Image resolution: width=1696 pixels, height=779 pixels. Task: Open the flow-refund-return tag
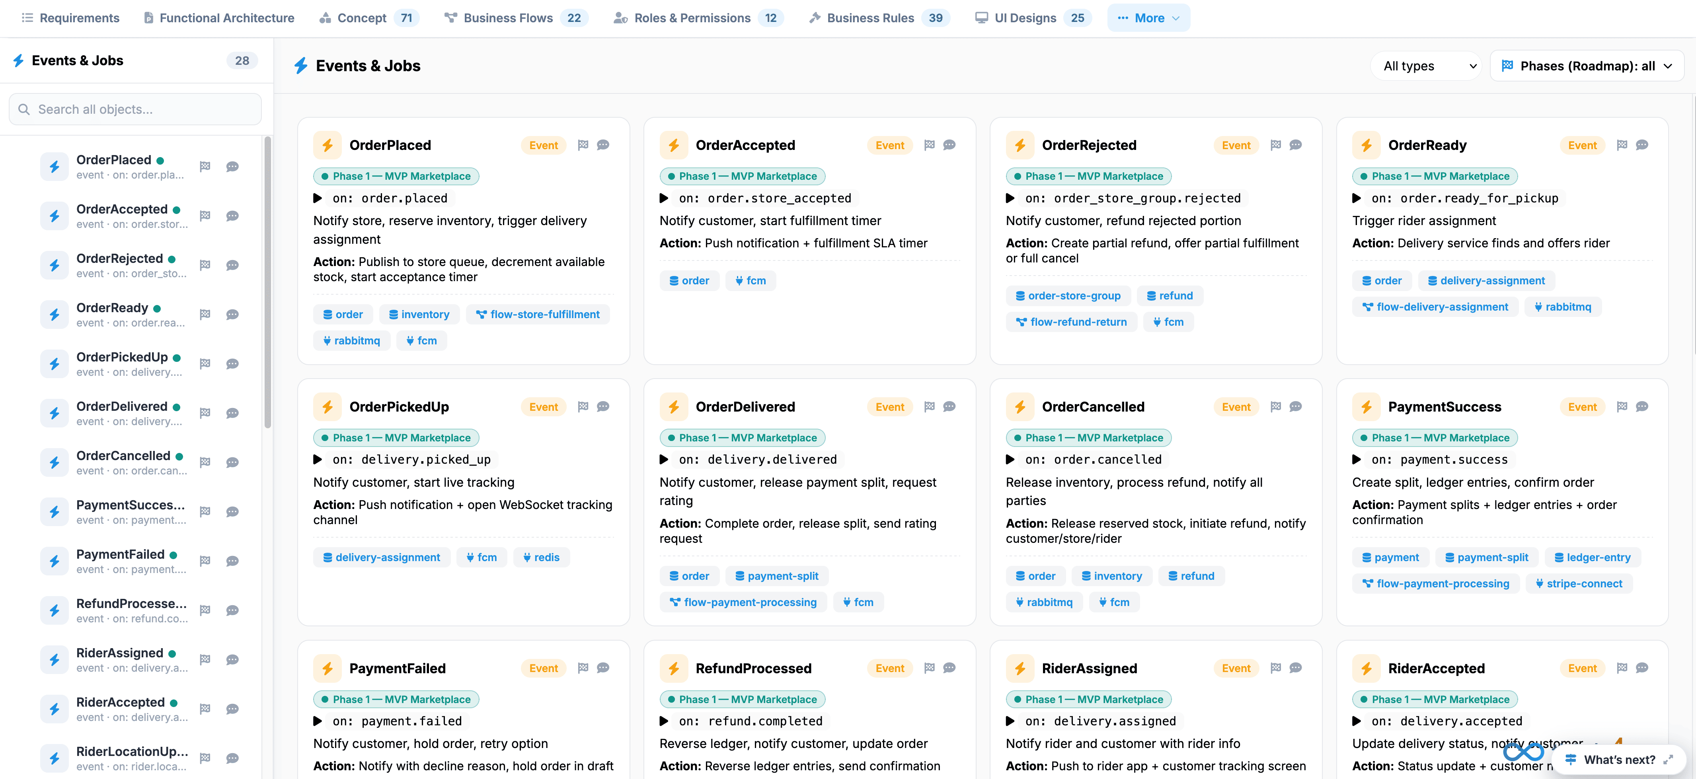[1071, 322]
